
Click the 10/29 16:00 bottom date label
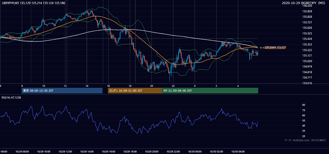click(x=108, y=152)
